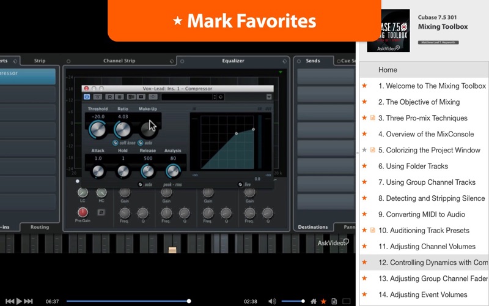
Task: Click the Compressor side-chain button
Action: tap(153, 97)
